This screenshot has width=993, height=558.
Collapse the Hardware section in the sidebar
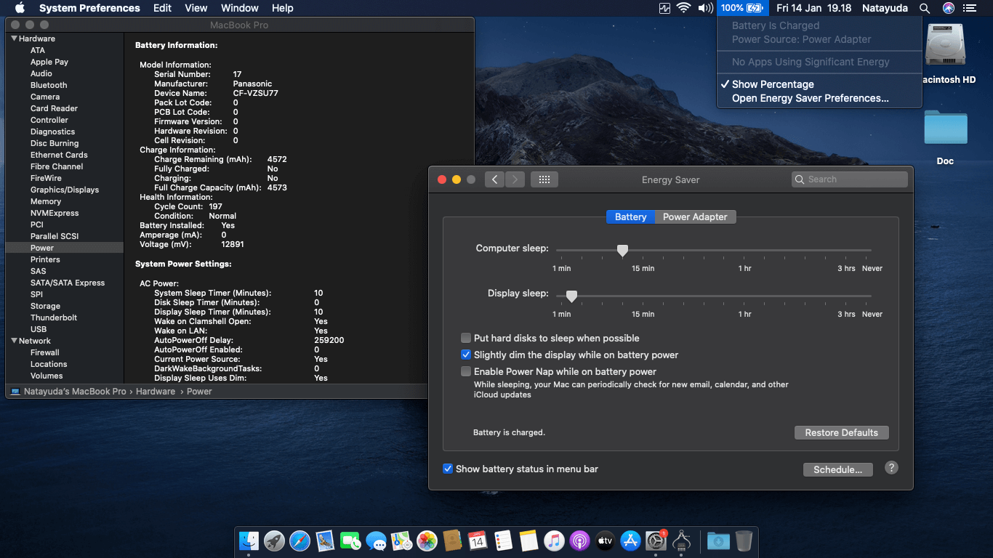click(13, 39)
